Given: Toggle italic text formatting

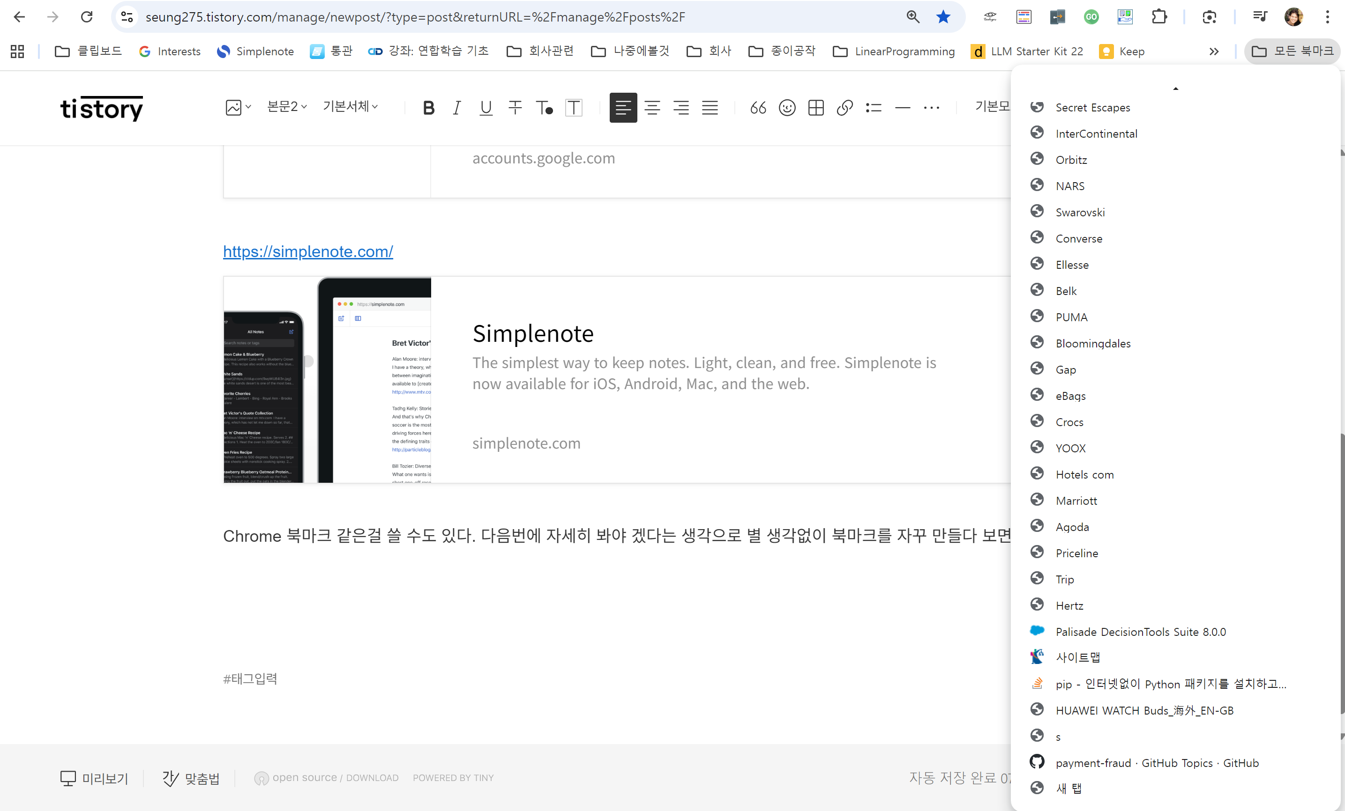Looking at the screenshot, I should pyautogui.click(x=457, y=107).
